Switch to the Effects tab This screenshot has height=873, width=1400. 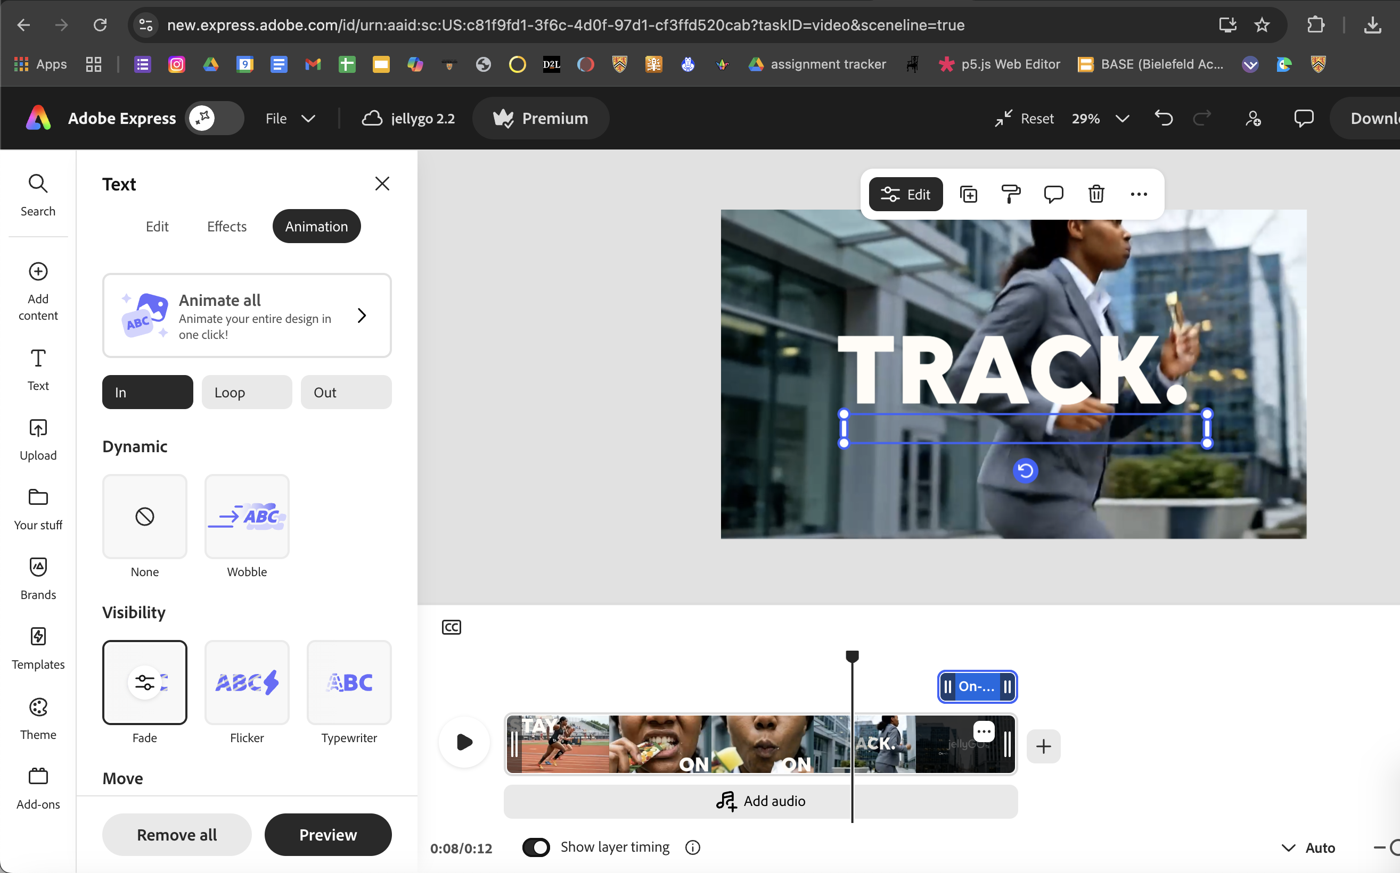coord(226,226)
